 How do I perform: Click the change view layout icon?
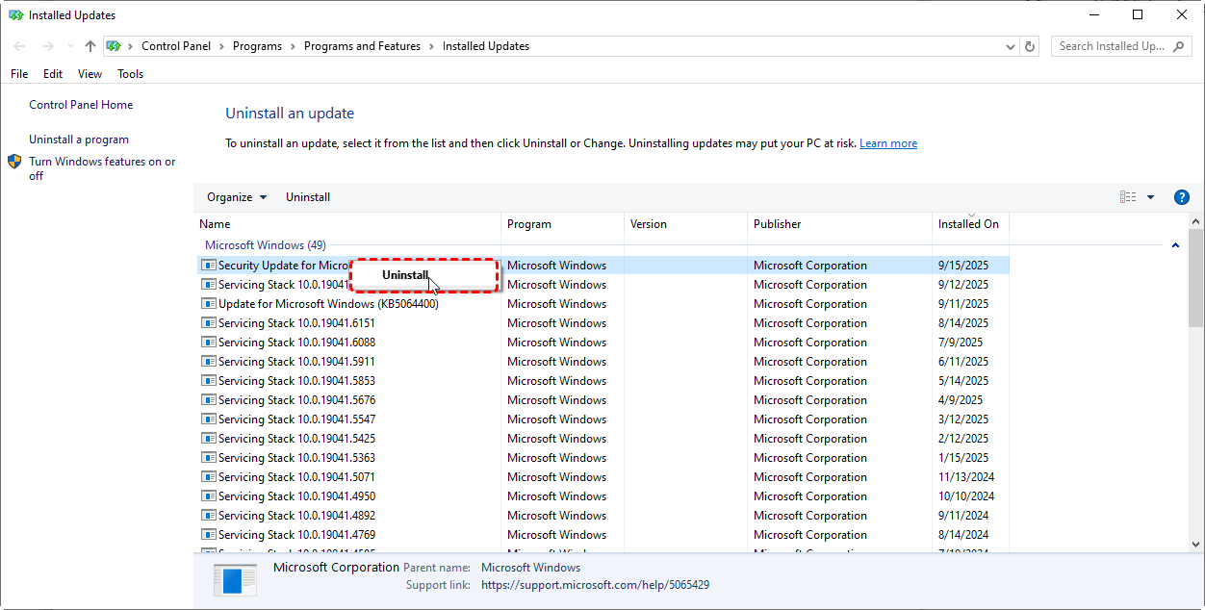click(1128, 197)
